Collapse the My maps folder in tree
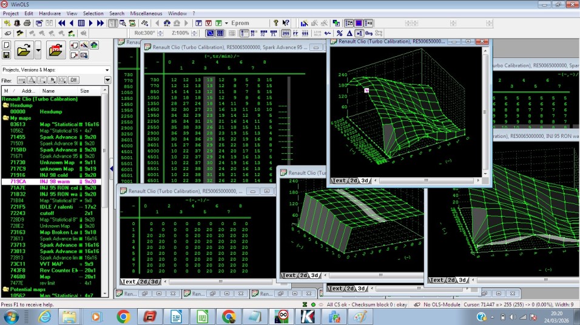 click(x=5, y=117)
